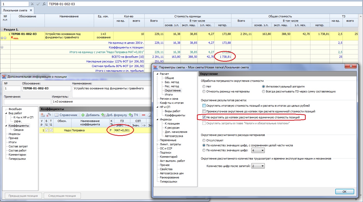Collapse the Раздел 1 section row
Viewport: 363px width, 202px height.
tap(2, 30)
